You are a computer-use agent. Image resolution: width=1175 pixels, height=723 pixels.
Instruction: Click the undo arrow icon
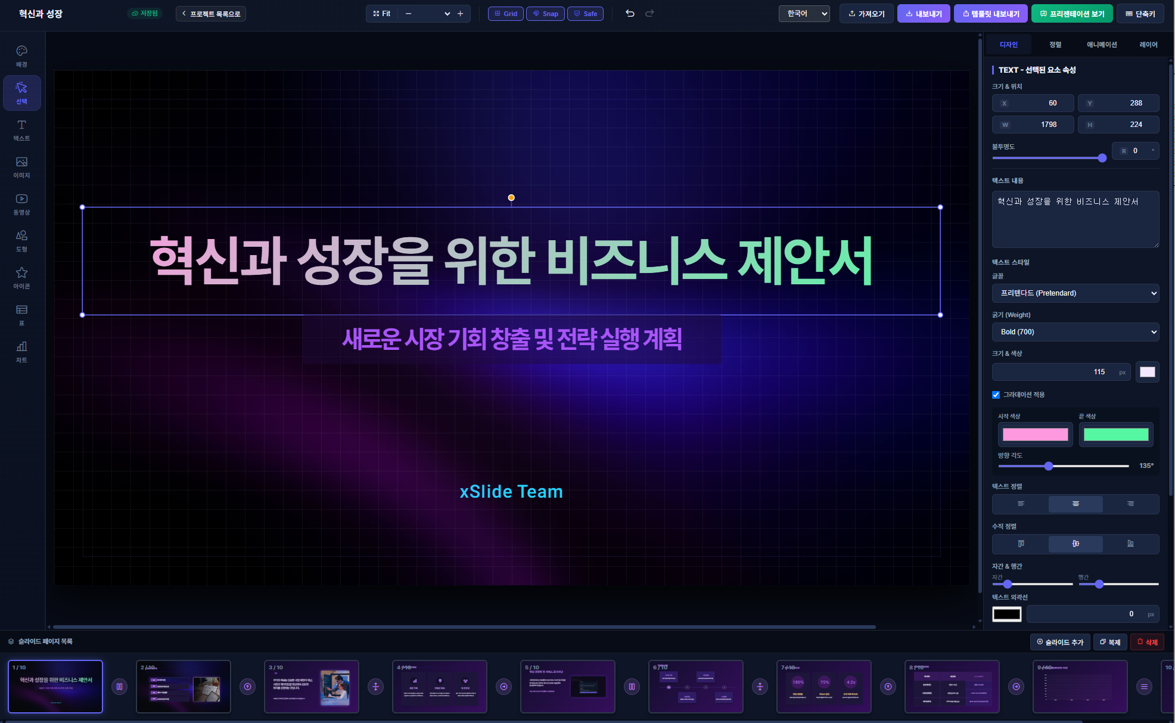[630, 13]
